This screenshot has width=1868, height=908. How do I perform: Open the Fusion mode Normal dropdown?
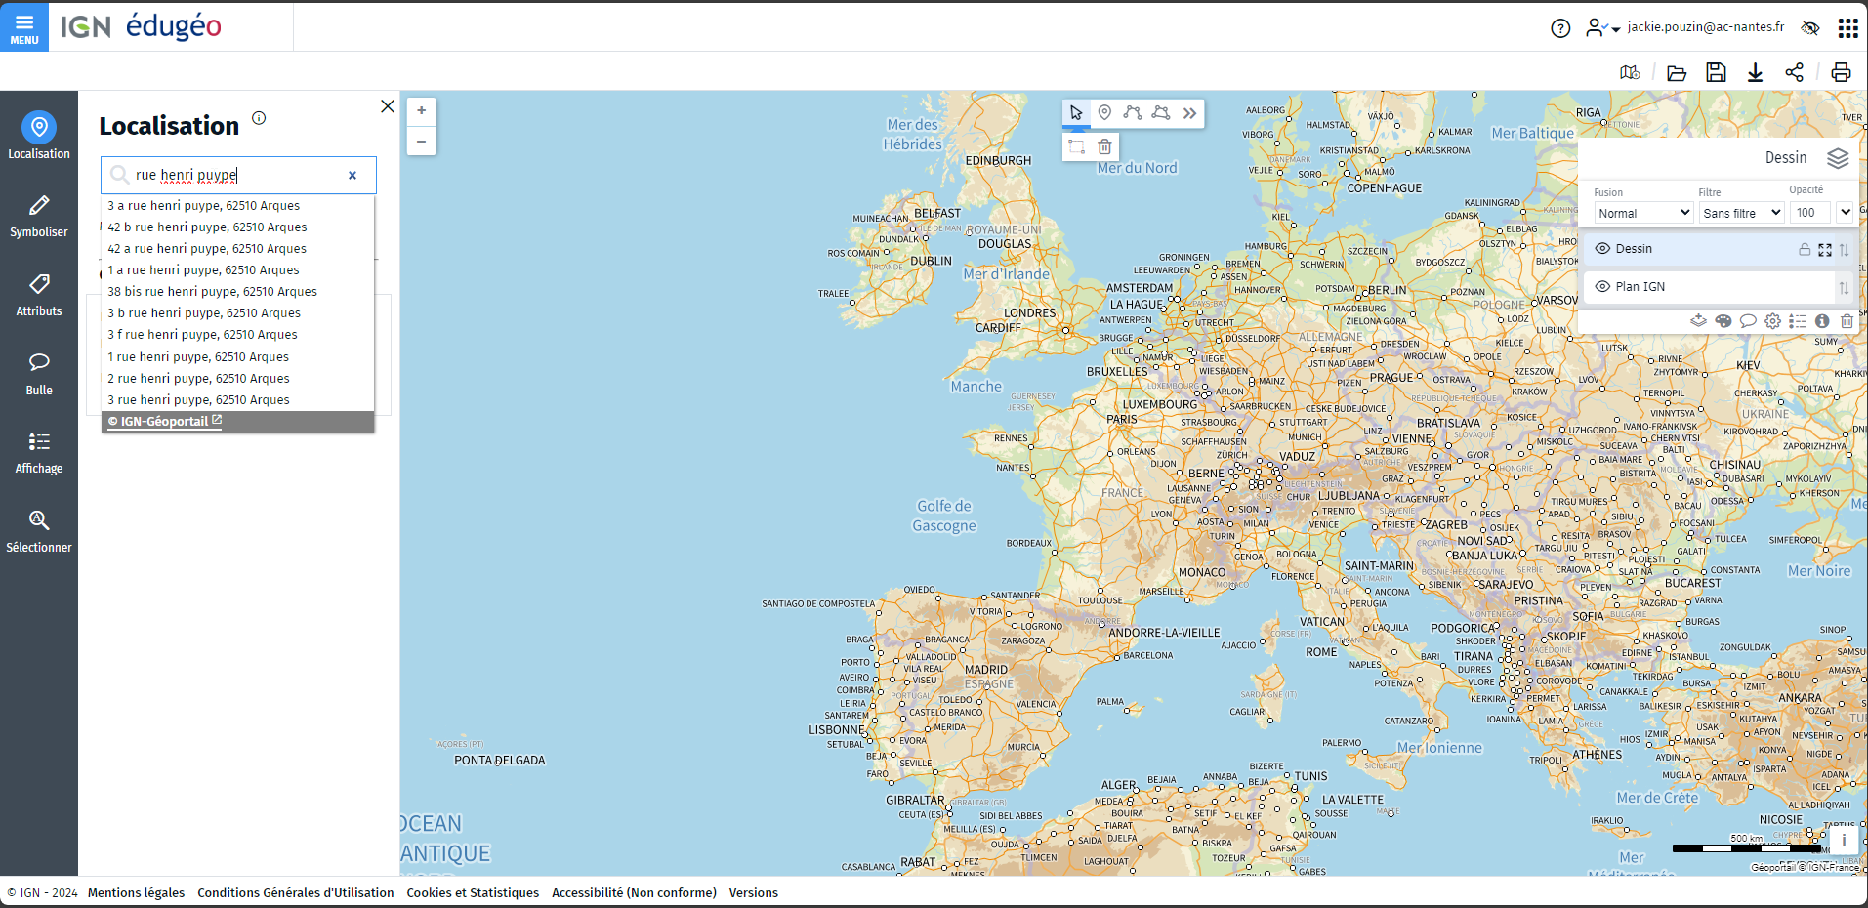click(1642, 212)
